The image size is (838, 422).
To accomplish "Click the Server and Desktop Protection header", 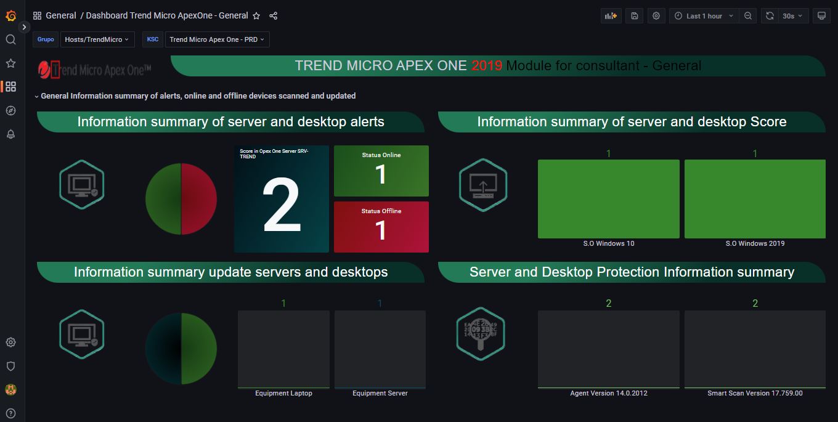I will pyautogui.click(x=632, y=272).
